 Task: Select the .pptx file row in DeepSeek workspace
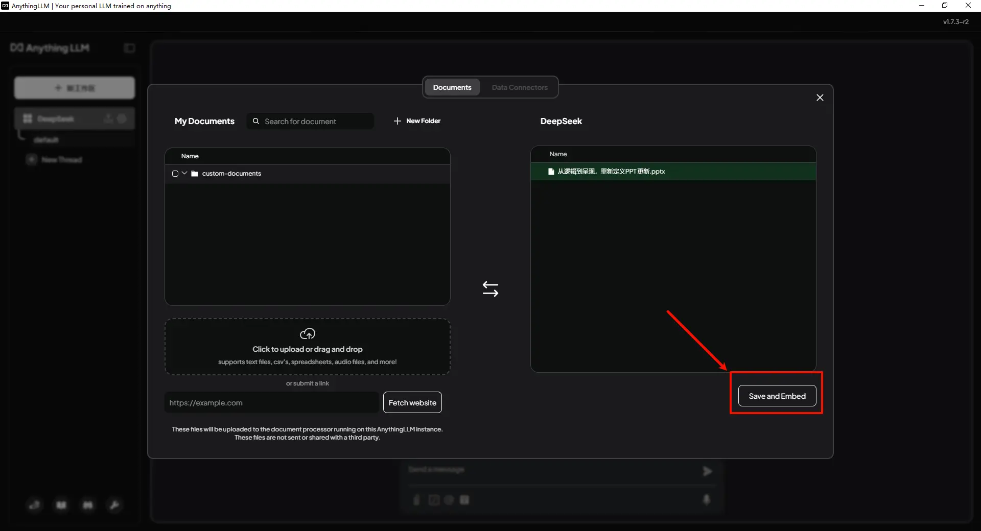coord(673,172)
